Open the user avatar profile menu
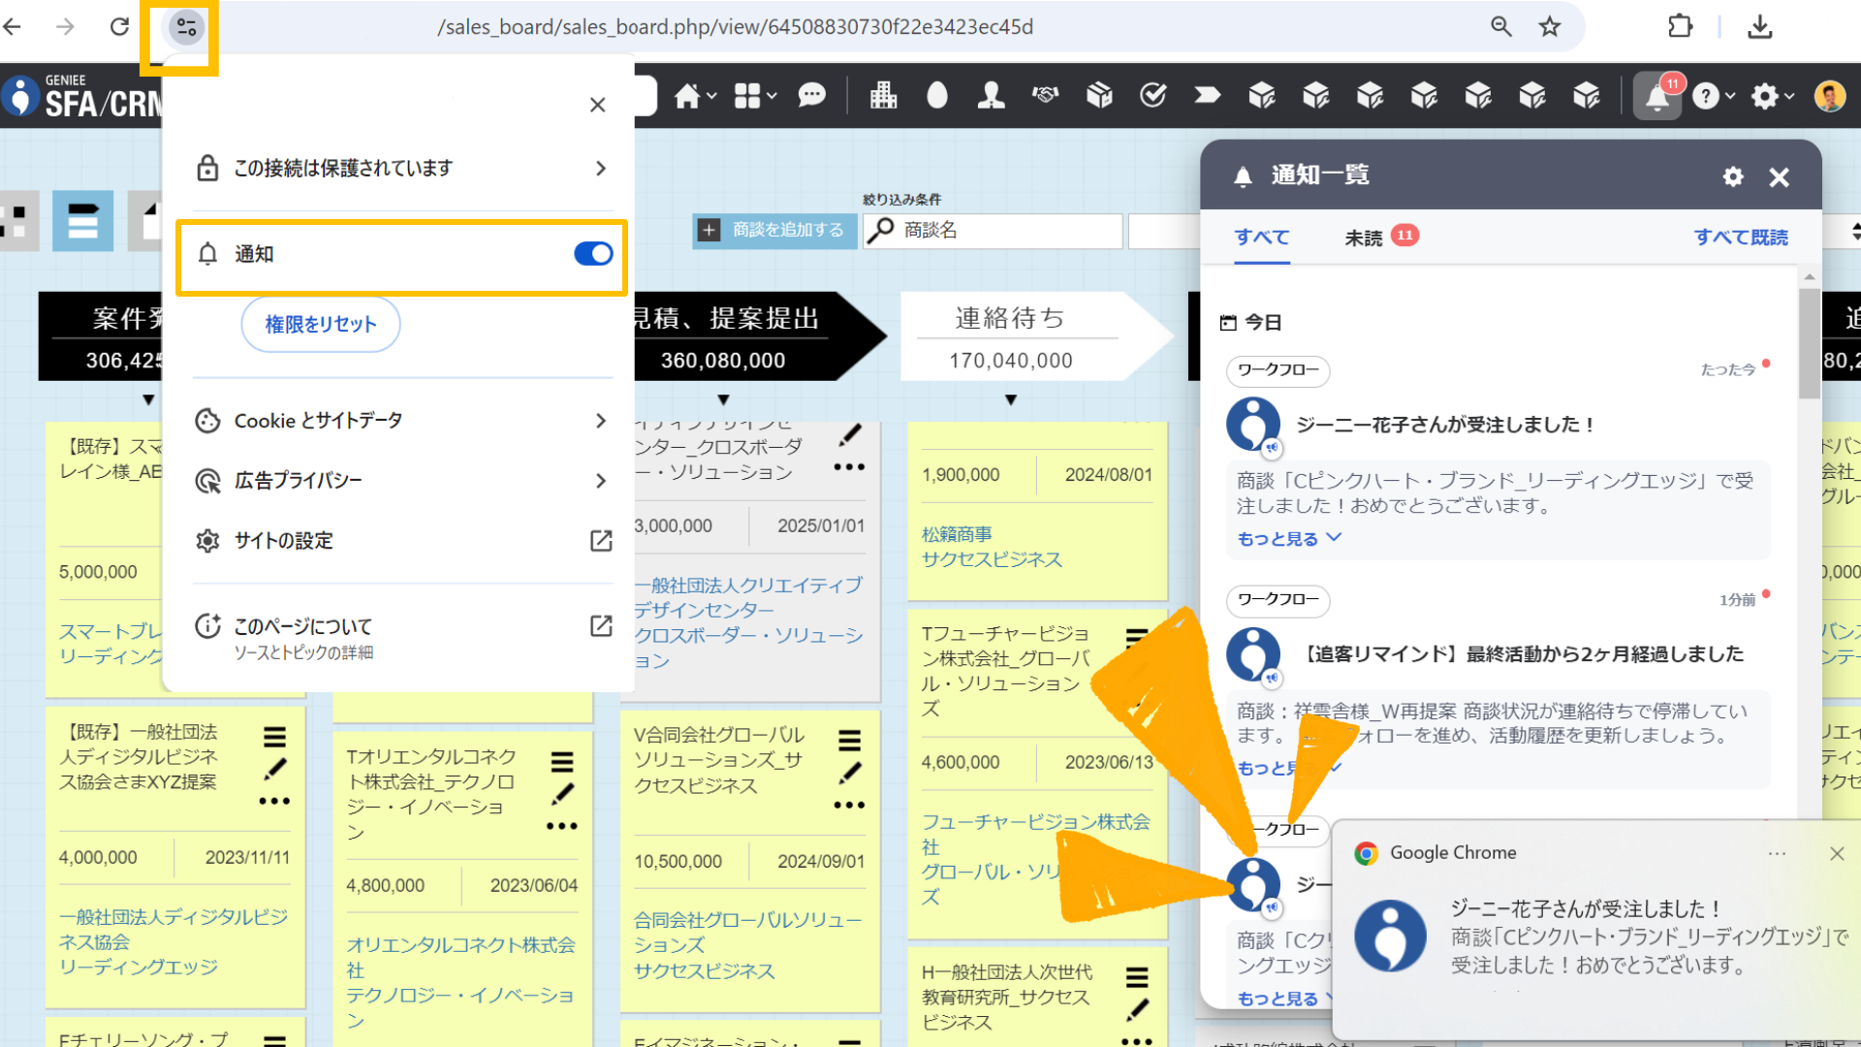 click(1829, 96)
